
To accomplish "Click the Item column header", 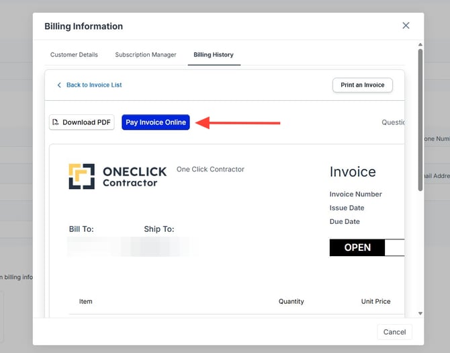I will (86, 301).
